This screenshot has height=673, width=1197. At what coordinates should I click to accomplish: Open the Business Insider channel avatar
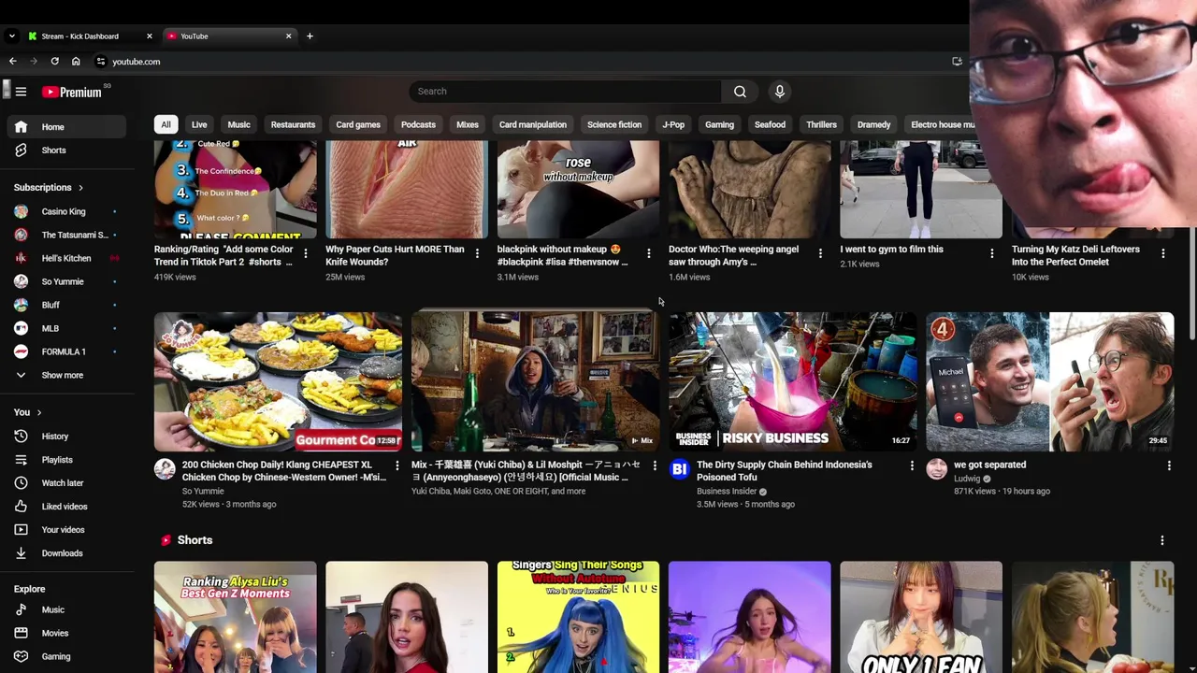[680, 469]
